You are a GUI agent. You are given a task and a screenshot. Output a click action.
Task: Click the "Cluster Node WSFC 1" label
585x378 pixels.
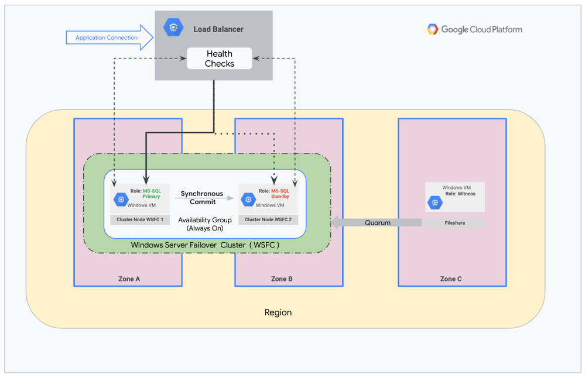click(140, 219)
